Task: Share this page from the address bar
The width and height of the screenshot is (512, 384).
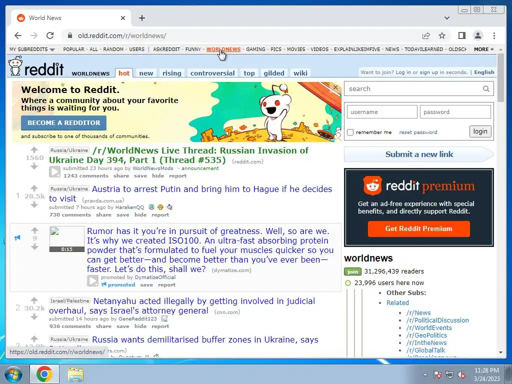Action: point(426,35)
